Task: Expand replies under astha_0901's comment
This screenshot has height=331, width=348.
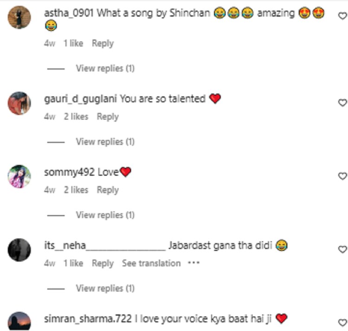Action: tap(105, 68)
